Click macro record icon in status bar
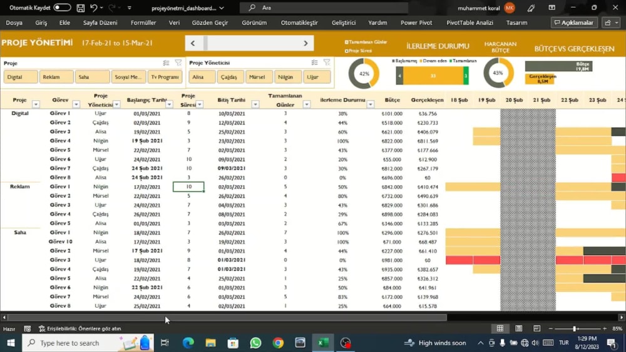The image size is (626, 352). (27, 328)
